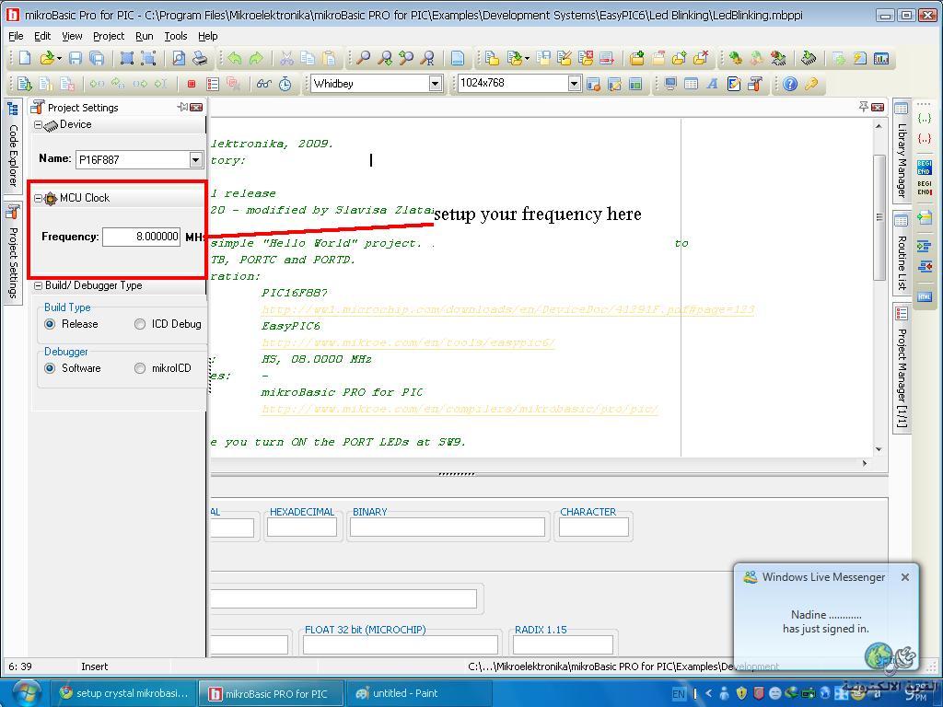Viewport: 943px width, 707px height.
Task: Redo with the green right arrow
Action: (256, 58)
